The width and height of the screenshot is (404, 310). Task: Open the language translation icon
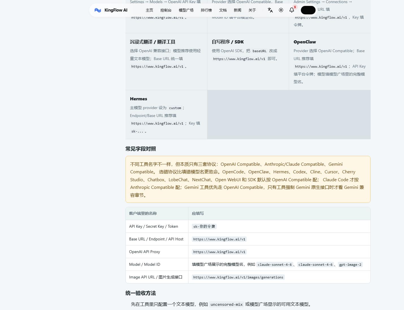(x=270, y=10)
